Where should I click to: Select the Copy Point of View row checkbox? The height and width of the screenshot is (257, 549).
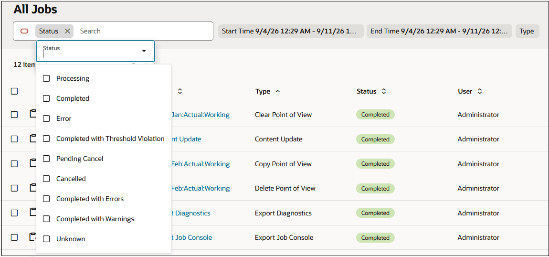point(14,163)
